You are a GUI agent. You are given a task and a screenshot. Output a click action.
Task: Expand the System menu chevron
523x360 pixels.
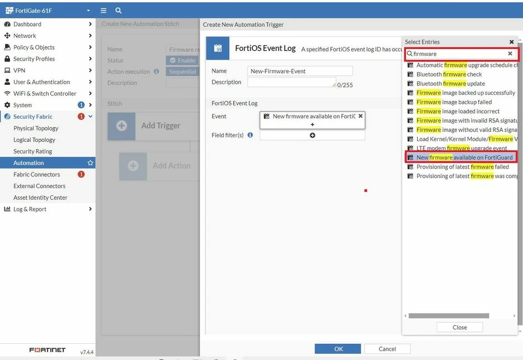coord(90,105)
